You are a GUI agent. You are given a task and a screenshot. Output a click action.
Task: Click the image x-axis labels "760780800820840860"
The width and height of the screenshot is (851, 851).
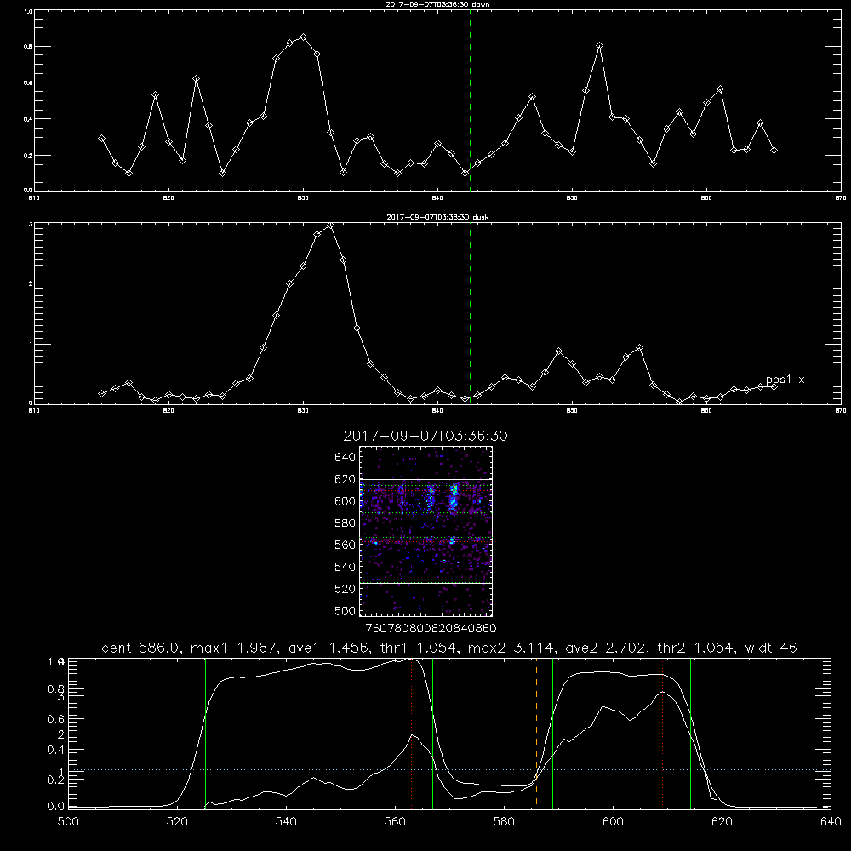431,628
